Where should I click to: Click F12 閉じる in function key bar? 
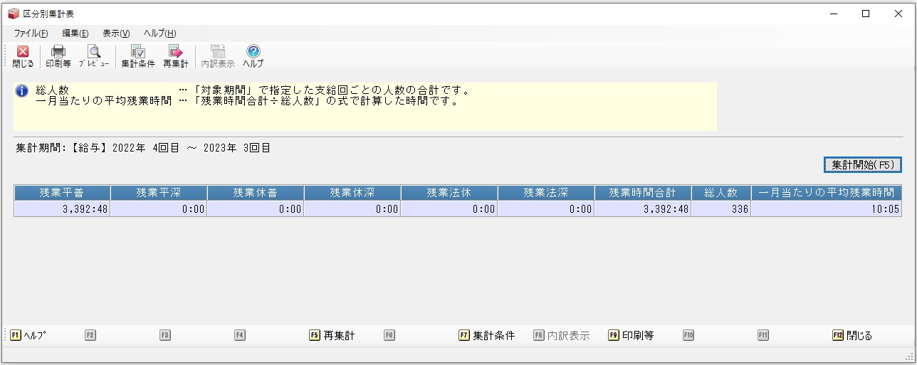click(x=852, y=336)
